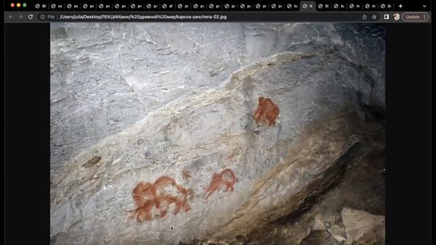Open a new browser tab
Screen dimensions: 436x245
(401, 6)
